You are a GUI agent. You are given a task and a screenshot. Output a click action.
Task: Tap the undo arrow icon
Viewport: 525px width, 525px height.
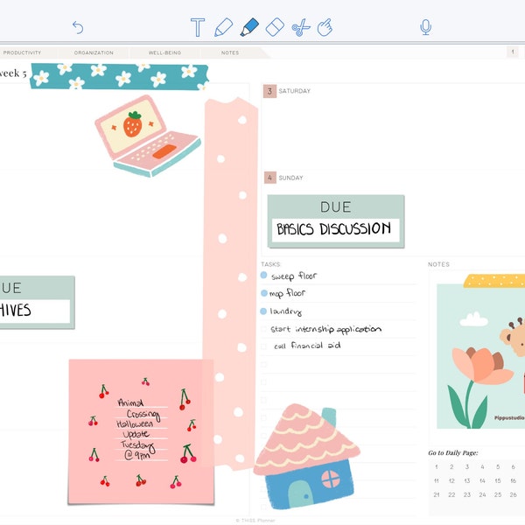78,27
